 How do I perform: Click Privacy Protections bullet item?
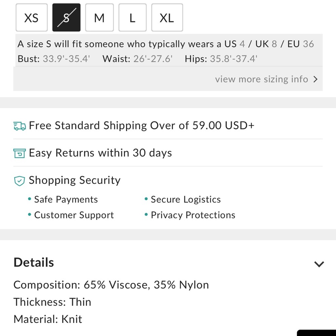[x=193, y=215]
